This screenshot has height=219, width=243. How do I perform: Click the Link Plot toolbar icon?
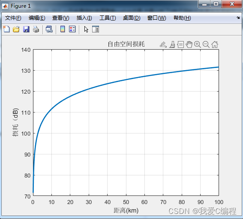49,29
